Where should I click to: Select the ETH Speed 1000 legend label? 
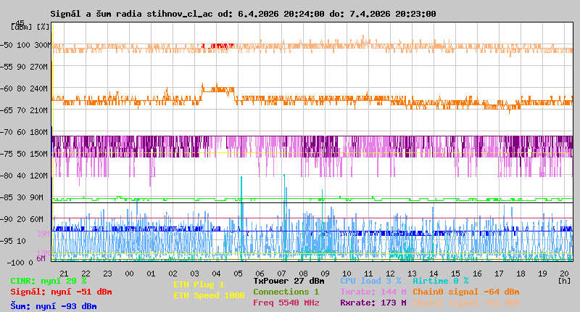[199, 296]
